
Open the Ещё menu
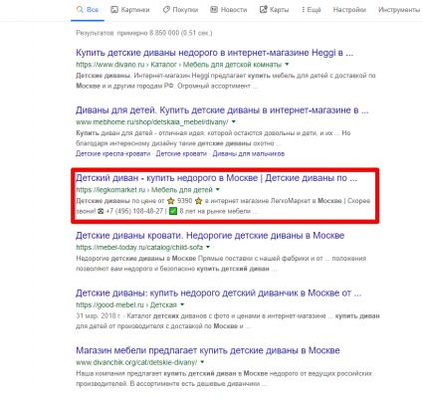tap(312, 10)
